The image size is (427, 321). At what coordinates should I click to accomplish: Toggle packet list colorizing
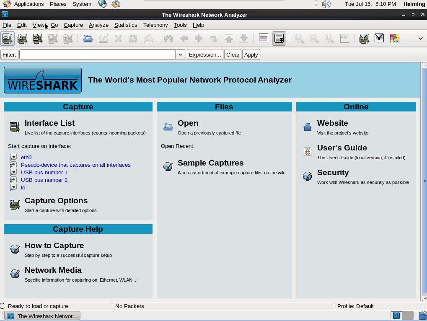(263, 39)
